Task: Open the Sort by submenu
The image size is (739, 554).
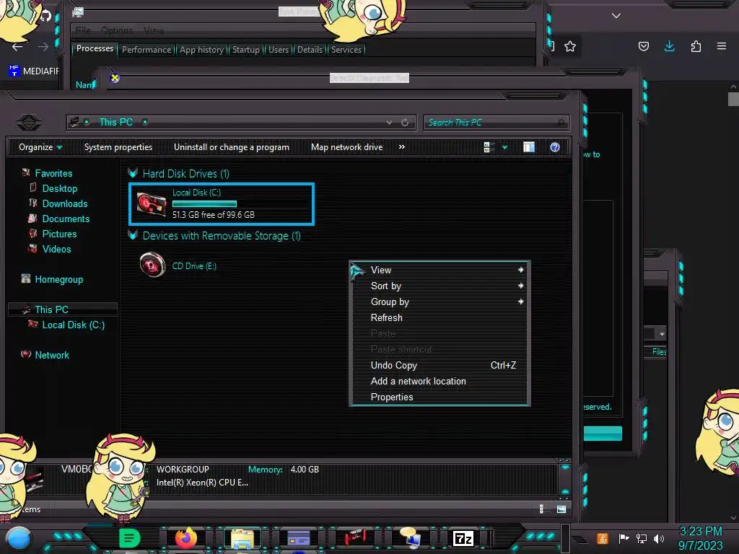Action: coord(440,286)
